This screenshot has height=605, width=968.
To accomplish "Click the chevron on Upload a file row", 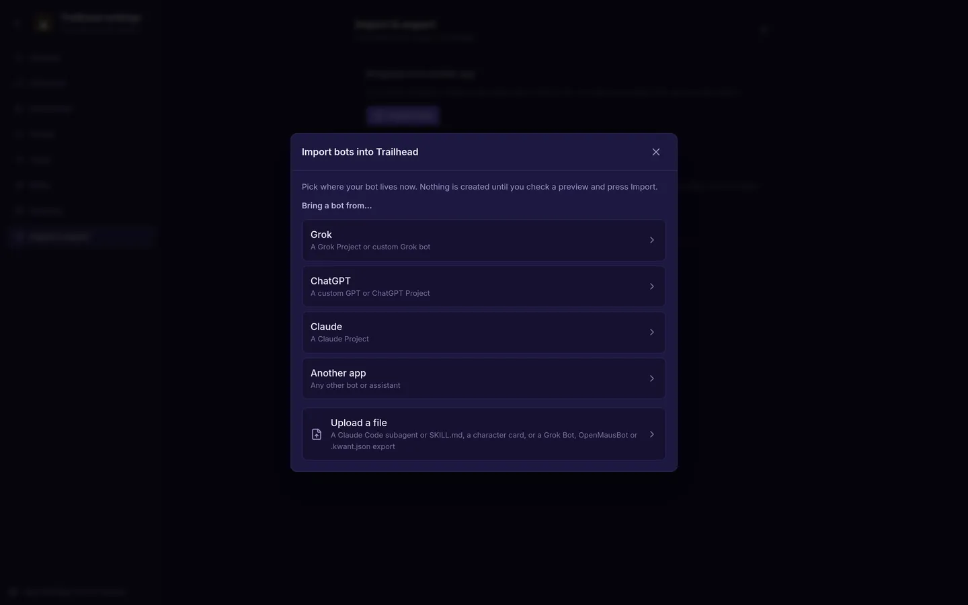I will click(x=651, y=434).
